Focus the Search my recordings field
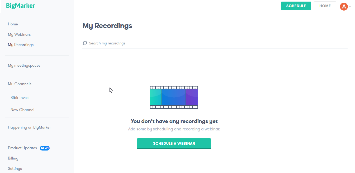 (x=158, y=43)
